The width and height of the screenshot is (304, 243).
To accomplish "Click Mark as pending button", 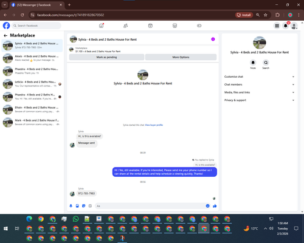I will (106, 57).
